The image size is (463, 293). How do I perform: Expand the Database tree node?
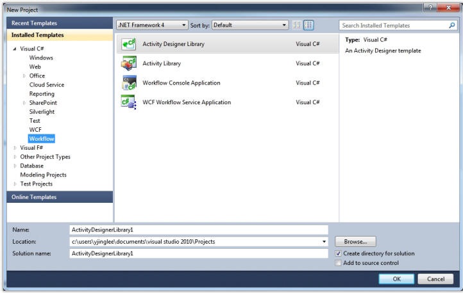tap(15, 166)
